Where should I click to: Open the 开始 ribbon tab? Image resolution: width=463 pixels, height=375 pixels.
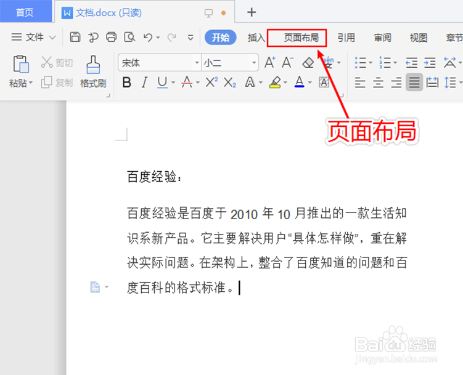click(220, 38)
